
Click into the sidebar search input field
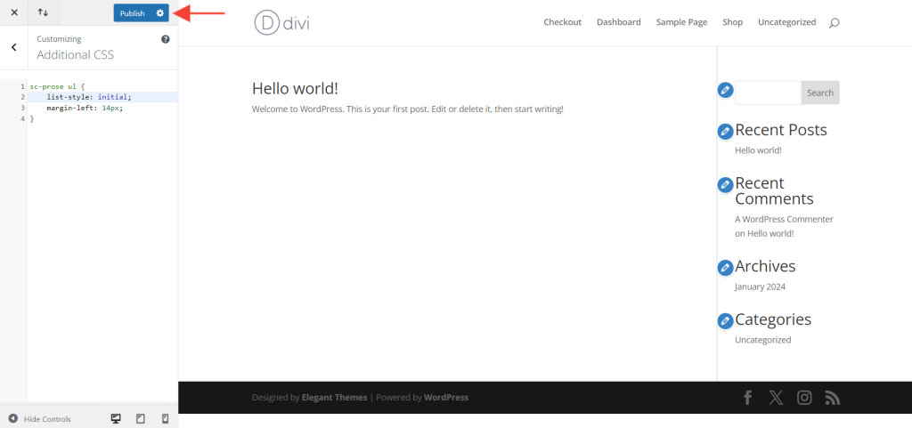768,93
